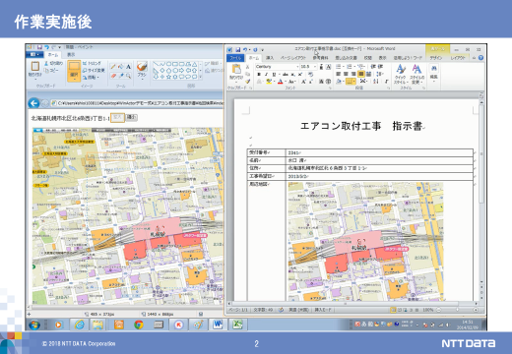Open Word help question mark icon

[480, 58]
